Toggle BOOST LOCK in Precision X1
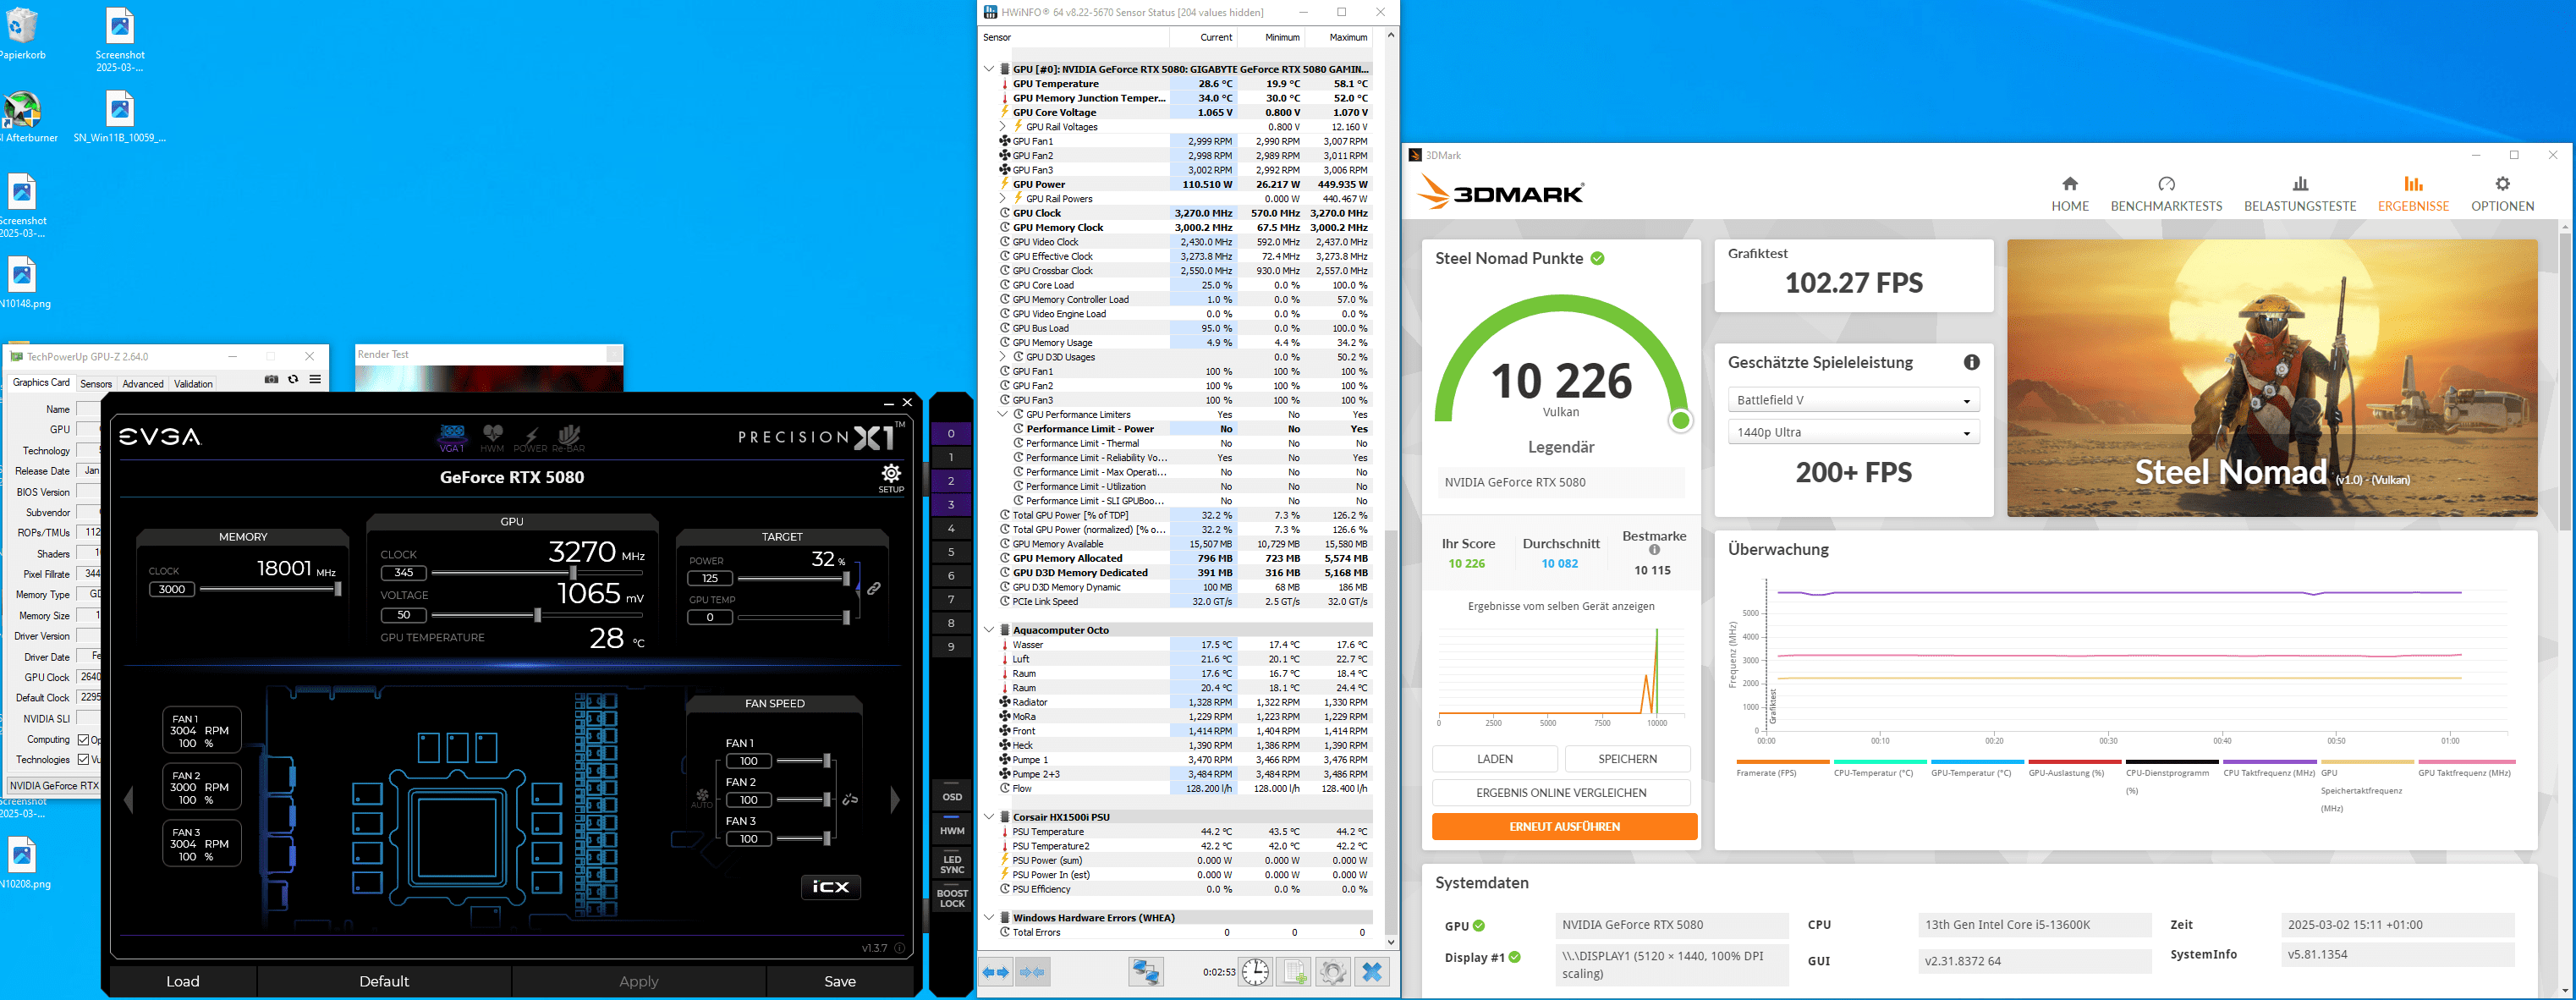The width and height of the screenshot is (2576, 1000). point(951,898)
